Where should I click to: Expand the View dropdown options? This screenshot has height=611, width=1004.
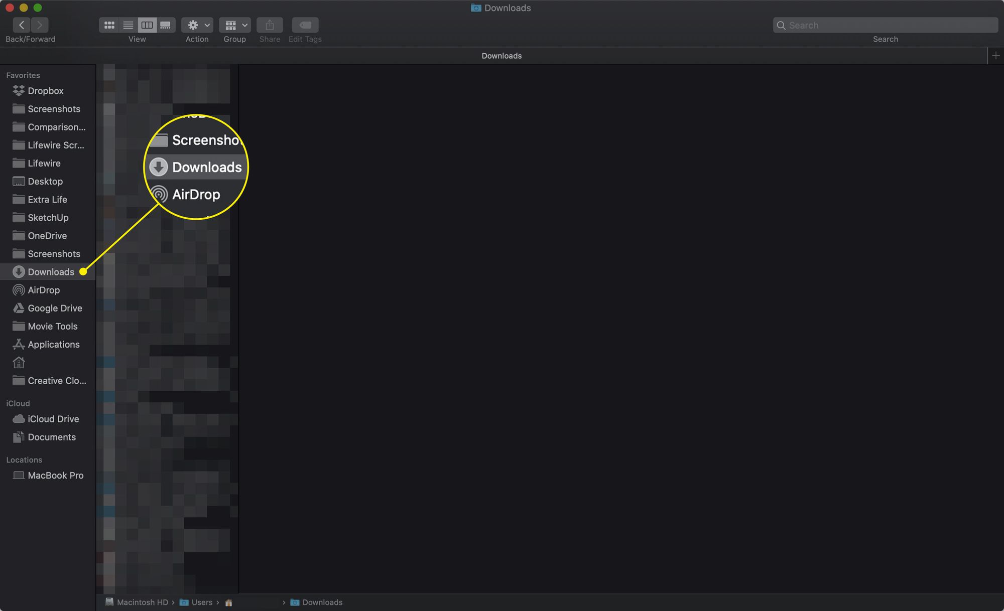click(x=136, y=25)
